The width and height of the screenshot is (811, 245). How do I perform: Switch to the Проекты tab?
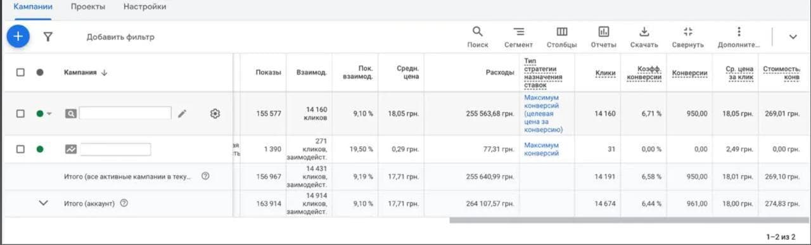pos(88,7)
